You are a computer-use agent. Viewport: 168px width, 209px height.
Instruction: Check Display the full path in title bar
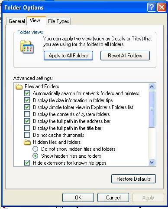[x=27, y=128]
